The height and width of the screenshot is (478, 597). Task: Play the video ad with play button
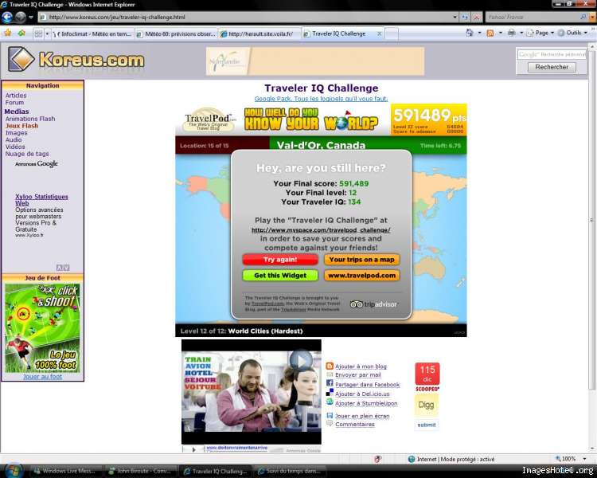pyautogui.click(x=301, y=361)
